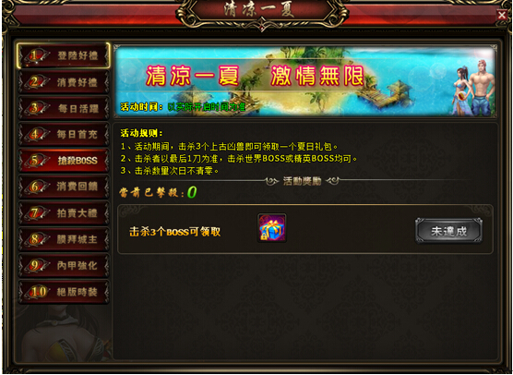Switch to the 每日活躍 tab
The image size is (513, 375).
[x=64, y=108]
